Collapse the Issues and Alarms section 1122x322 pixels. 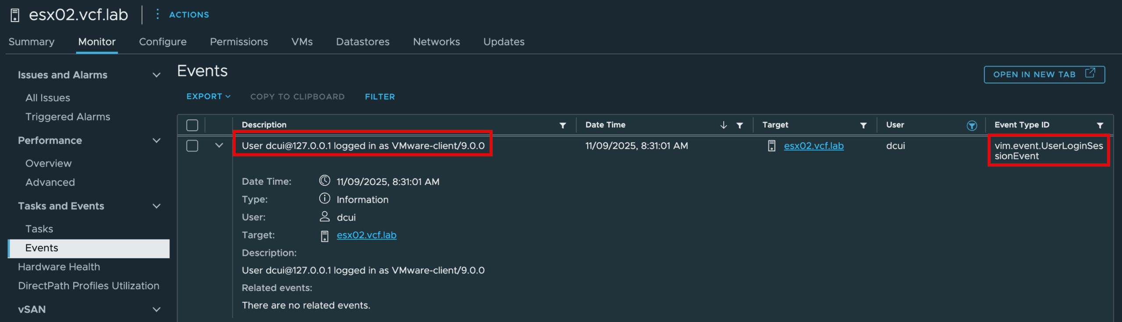click(156, 75)
